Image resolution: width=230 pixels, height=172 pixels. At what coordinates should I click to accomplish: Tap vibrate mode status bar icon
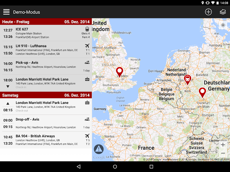208,3
